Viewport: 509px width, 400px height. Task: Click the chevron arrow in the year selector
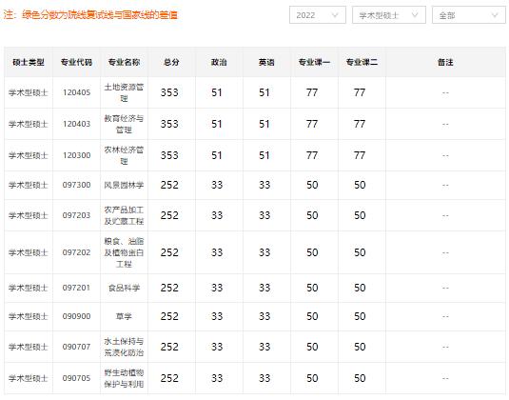(335, 15)
